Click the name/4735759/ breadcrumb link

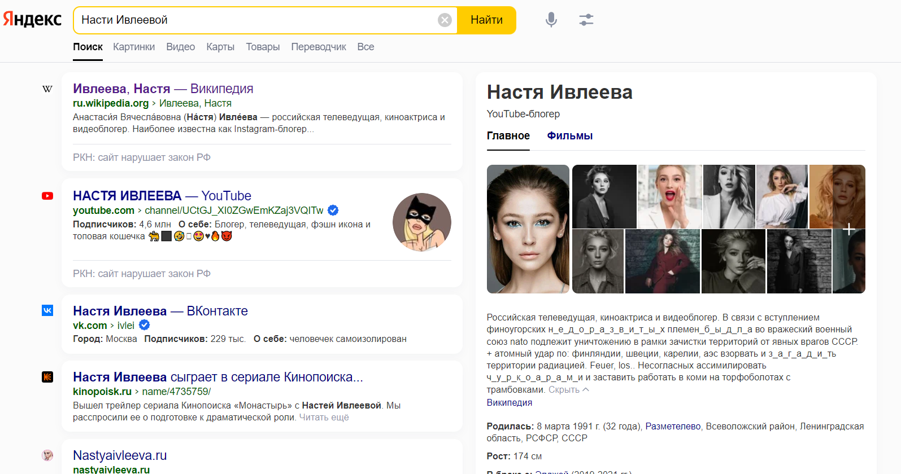pyautogui.click(x=176, y=392)
